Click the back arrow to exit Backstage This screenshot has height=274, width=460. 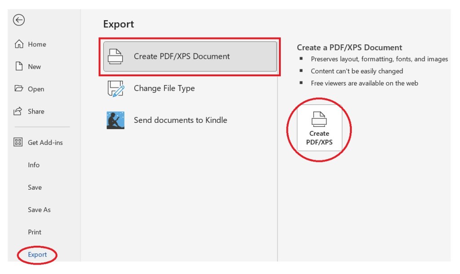[19, 20]
